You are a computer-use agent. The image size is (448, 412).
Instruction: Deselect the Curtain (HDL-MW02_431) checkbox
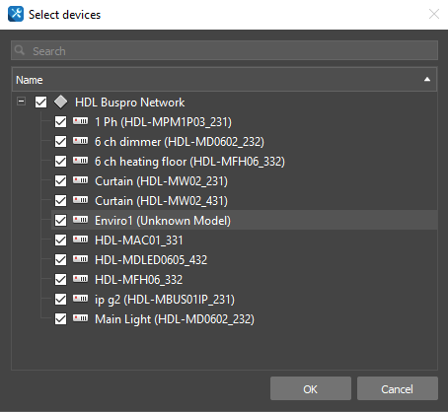[60, 201]
